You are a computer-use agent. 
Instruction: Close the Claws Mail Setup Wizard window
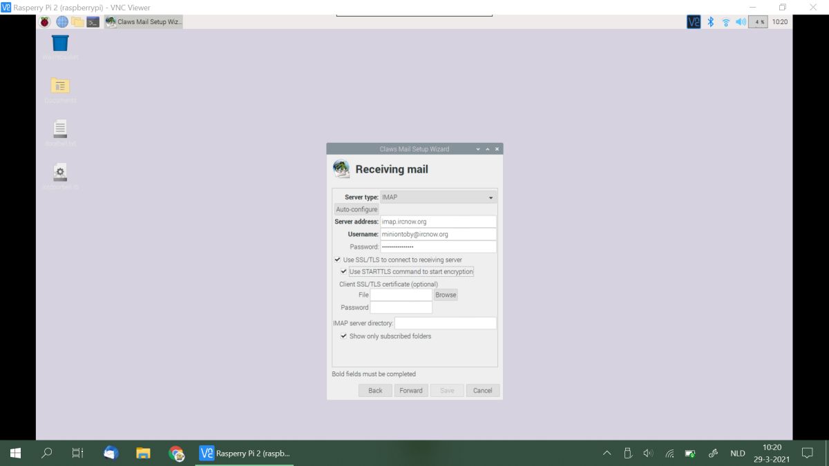tap(497, 149)
